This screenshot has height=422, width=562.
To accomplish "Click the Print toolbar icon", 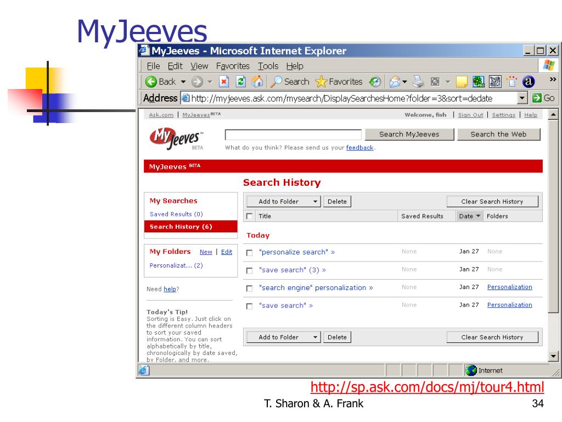I will pyautogui.click(x=418, y=82).
